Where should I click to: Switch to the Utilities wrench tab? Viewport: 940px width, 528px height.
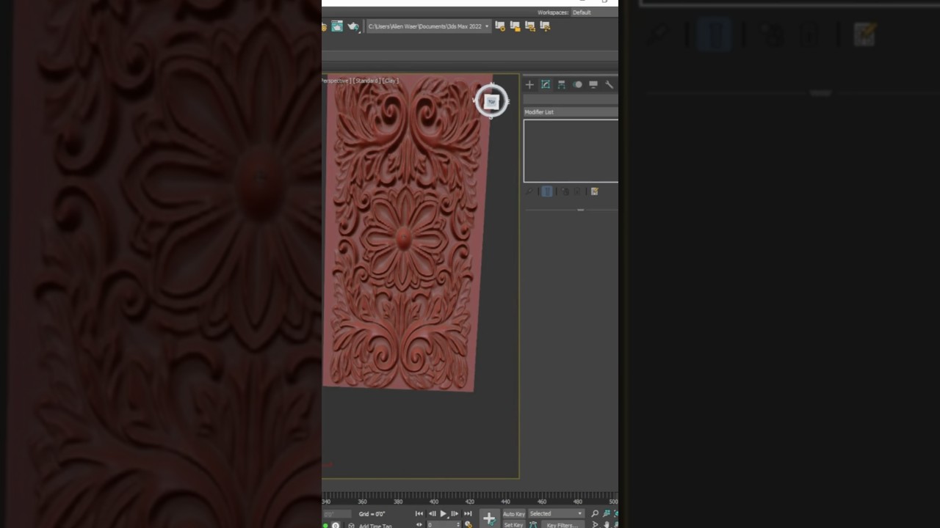[x=609, y=85]
